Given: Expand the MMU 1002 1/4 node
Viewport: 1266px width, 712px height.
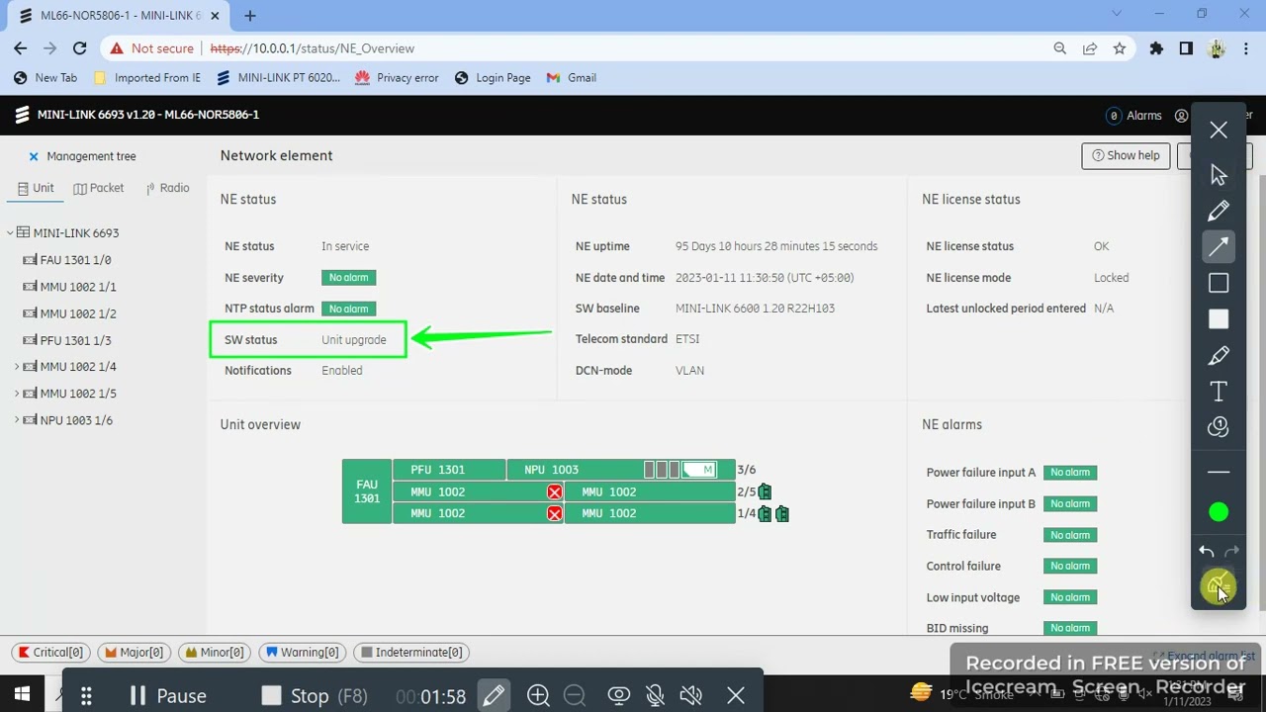Looking at the screenshot, I should 17,367.
